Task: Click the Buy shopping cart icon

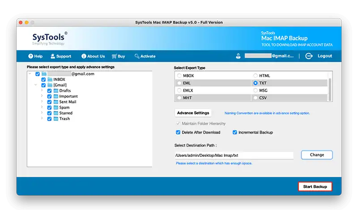Action: click(x=114, y=56)
